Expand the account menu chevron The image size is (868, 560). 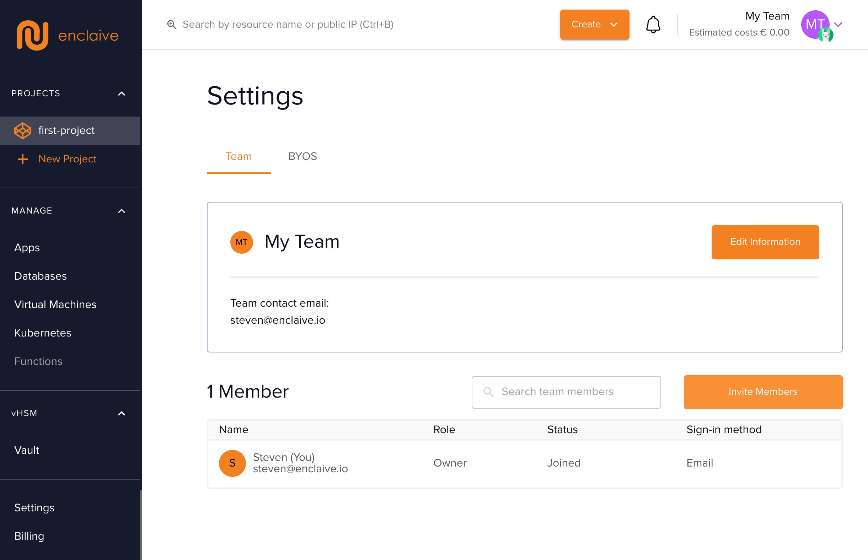[x=838, y=25]
